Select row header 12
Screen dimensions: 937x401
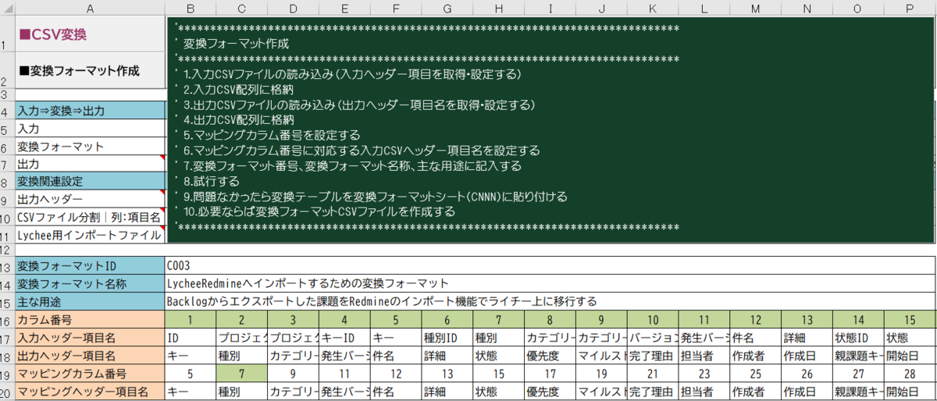tap(7, 250)
